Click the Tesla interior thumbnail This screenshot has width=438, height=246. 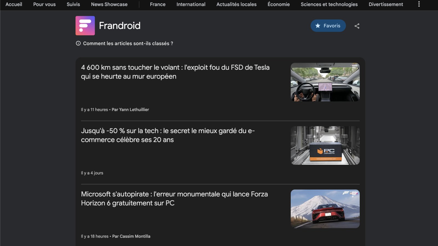325,82
